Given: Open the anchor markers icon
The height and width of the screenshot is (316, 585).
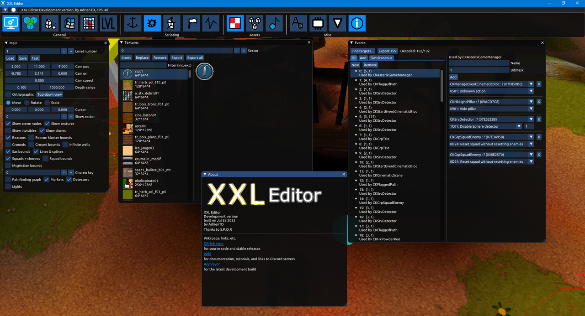Looking at the screenshot, I should (133, 23).
